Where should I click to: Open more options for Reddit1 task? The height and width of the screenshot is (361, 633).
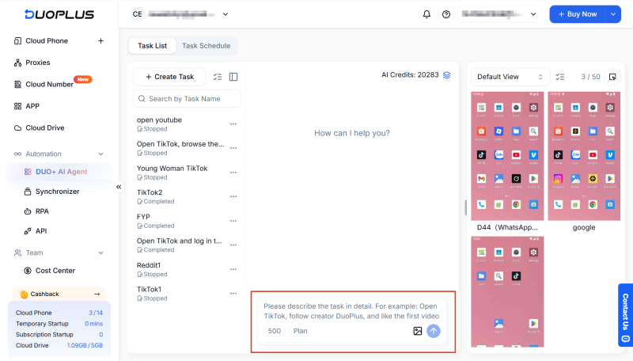(233, 269)
